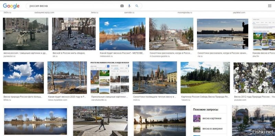This screenshot has width=275, height=136.
Task: Open the flooded street astronaut image
Action: (25, 34)
